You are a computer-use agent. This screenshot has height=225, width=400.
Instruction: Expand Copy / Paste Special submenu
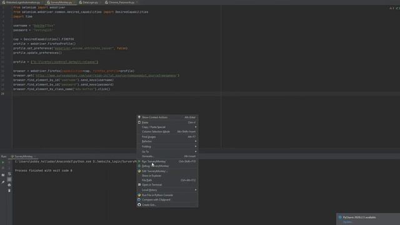(x=167, y=127)
